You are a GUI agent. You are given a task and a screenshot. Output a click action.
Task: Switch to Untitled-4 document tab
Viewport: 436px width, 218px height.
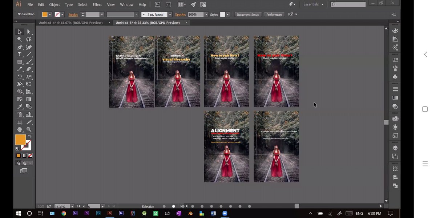click(x=70, y=23)
